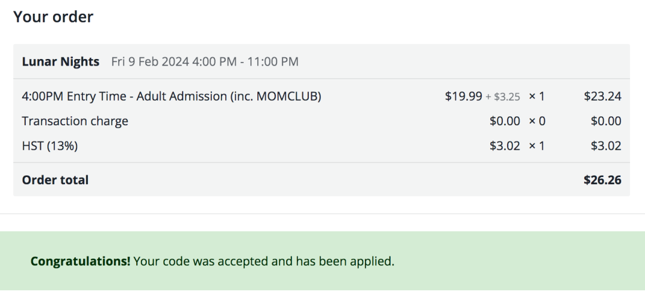
Task: Click the HST (13%) tax label
Action: click(x=50, y=145)
